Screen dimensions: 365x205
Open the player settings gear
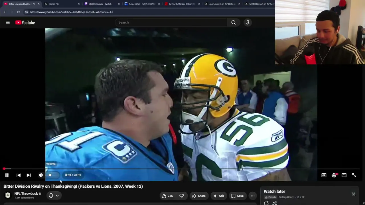(x=334, y=175)
